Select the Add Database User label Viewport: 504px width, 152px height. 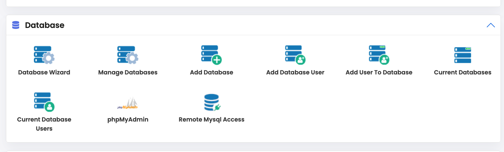[295, 72]
